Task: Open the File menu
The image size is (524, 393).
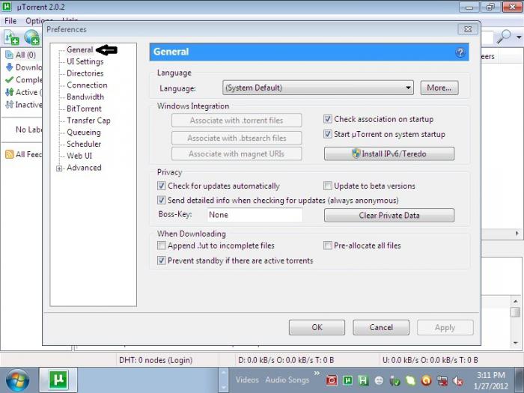Action: pos(10,21)
